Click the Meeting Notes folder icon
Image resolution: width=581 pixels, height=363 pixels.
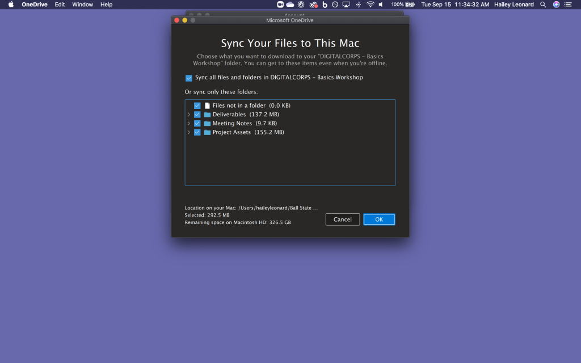(x=207, y=124)
